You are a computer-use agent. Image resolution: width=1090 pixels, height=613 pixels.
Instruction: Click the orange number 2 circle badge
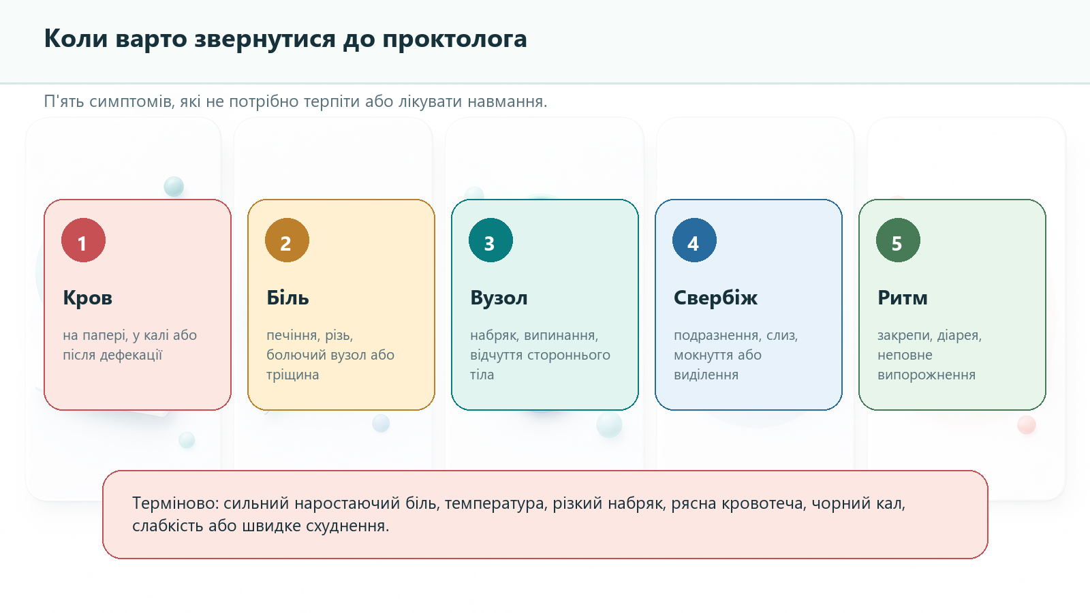[287, 240]
